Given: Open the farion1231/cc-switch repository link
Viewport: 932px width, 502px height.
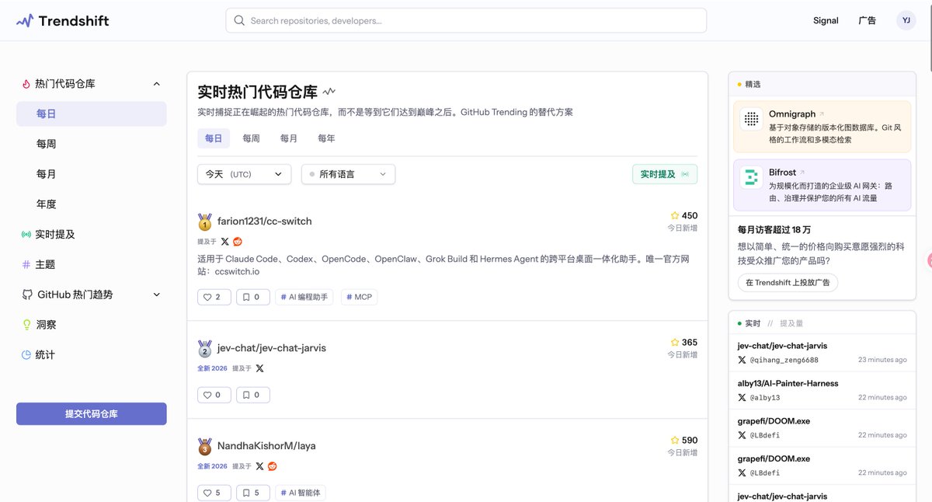Looking at the screenshot, I should coord(265,221).
